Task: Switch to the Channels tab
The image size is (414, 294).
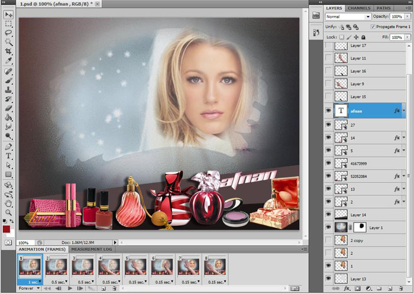Action: [x=359, y=8]
